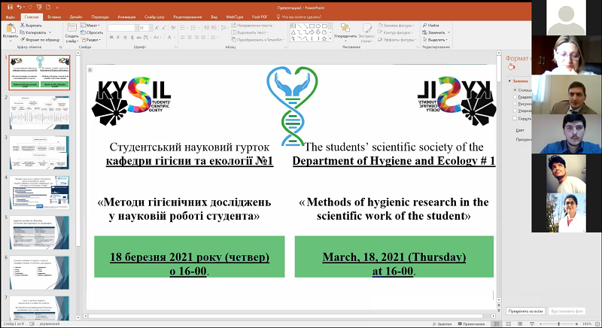Select the rectangle shape in shapes gallery

click(x=312, y=26)
